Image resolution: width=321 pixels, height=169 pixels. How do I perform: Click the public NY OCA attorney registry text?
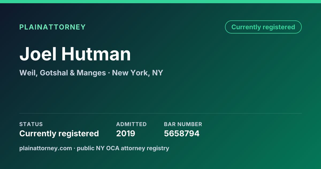123,148
